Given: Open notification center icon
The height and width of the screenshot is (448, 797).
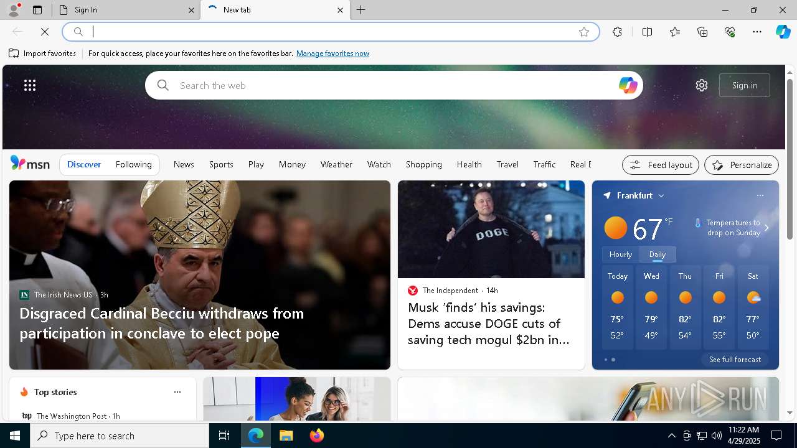Looking at the screenshot, I should 776,436.
